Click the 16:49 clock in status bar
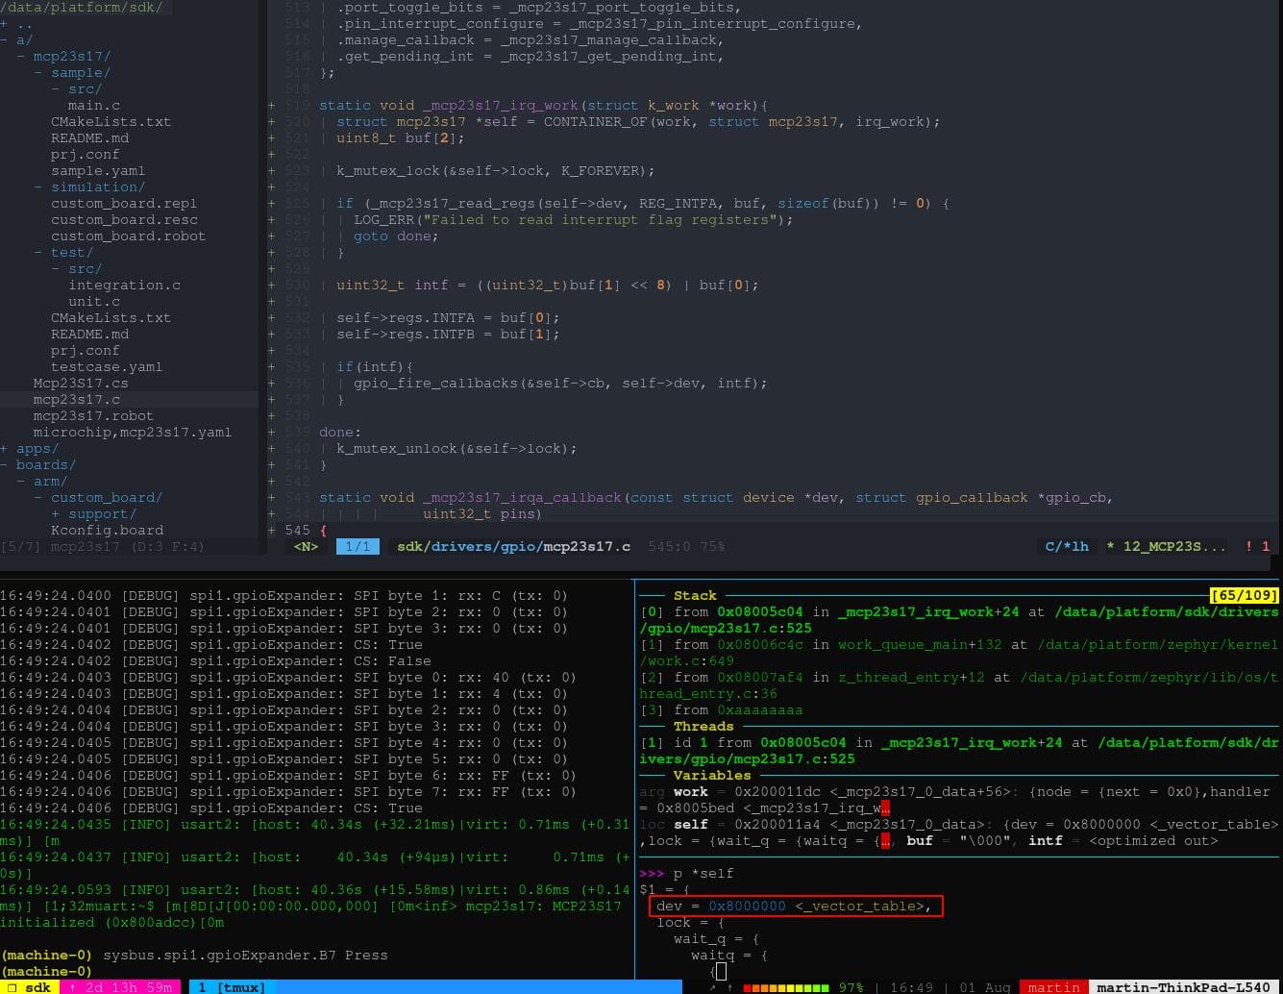The image size is (1283, 994). point(911,986)
